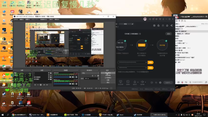Viewport: 208px width, 117px height.
Task: Open Settings 设置 in OBS controls
Action: [x=108, y=80]
